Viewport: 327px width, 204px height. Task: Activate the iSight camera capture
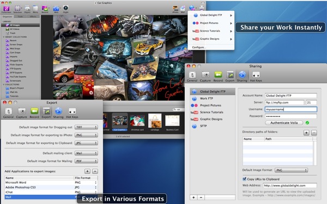[x=66, y=9]
